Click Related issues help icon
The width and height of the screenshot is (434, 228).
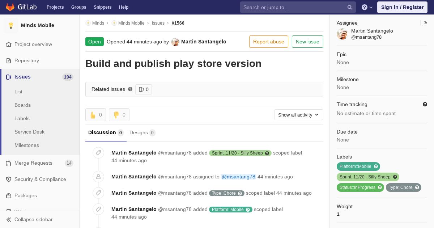click(x=130, y=89)
